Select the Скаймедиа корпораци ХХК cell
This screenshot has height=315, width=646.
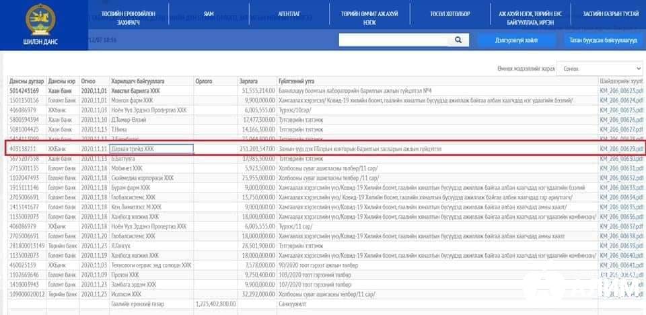click(x=142, y=178)
